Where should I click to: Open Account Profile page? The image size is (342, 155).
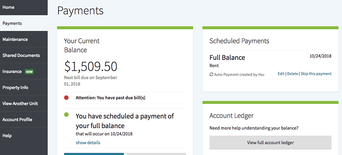pyautogui.click(x=24, y=120)
